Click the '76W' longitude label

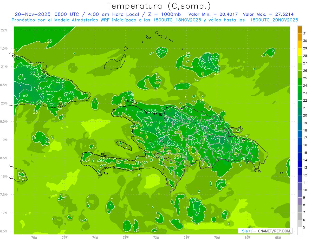[x=34, y=237]
